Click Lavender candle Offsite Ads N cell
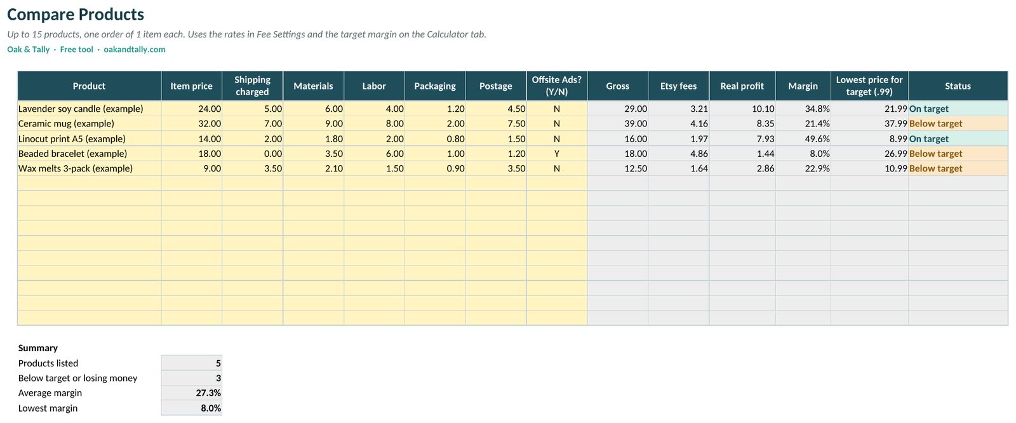 point(557,109)
